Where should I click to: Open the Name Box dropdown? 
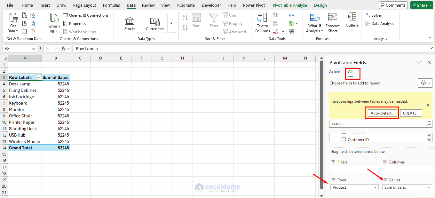coord(34,49)
